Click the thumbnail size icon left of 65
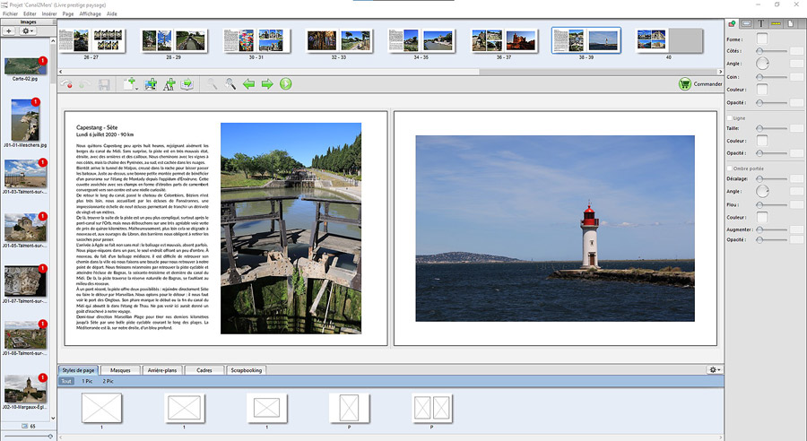Image resolution: width=807 pixels, height=441 pixels. (x=24, y=426)
